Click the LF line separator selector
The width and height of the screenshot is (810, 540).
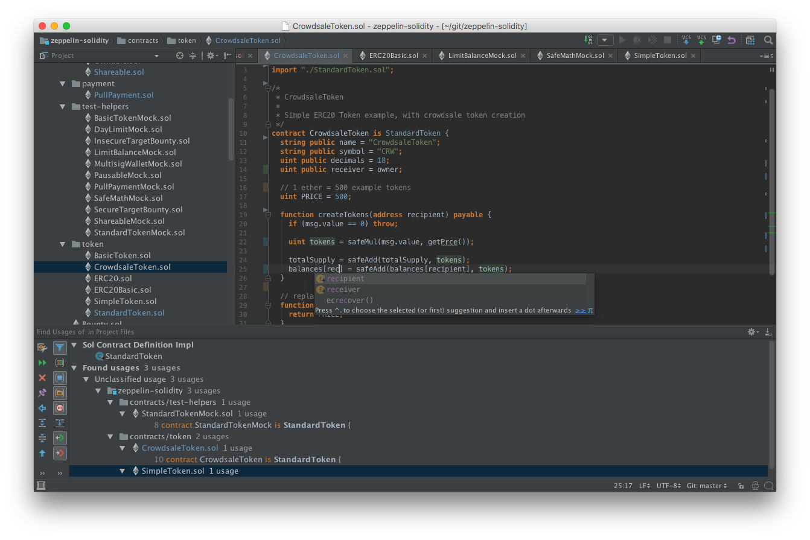[644, 486]
